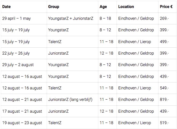Viewport: 177px width, 129px height.
Task: Click the 819.- price cell
Action: coord(164,100)
